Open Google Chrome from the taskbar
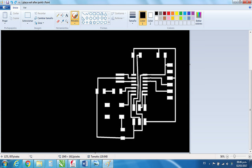This screenshot has height=168, width=252. tap(28, 164)
